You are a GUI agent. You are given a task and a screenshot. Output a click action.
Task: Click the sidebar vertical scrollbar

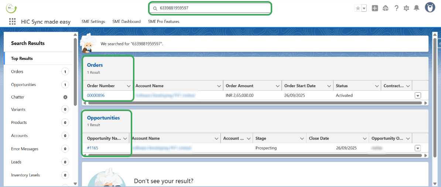click(75, 72)
